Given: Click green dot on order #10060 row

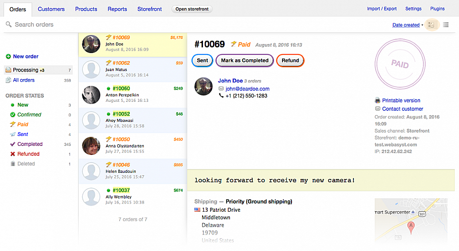Looking at the screenshot, I should click(x=108, y=89).
